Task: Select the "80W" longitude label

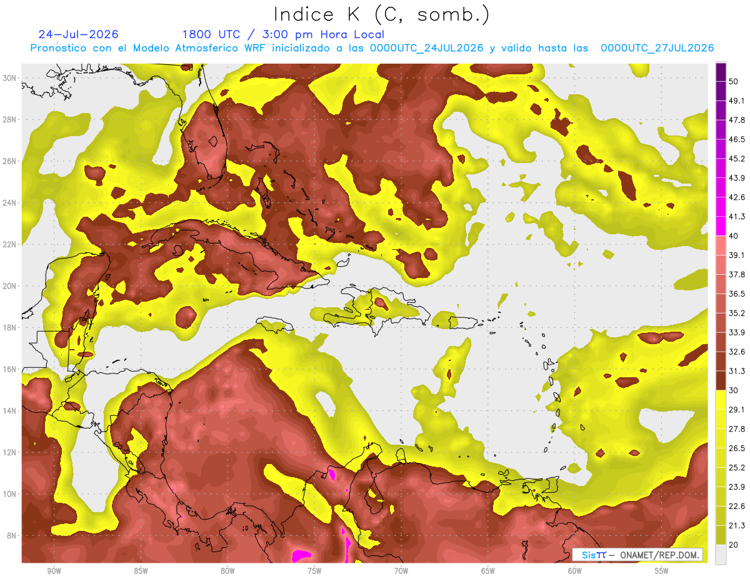Action: tap(227, 571)
